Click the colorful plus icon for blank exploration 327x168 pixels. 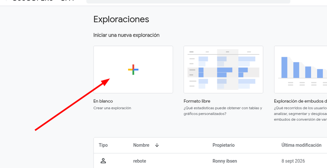[x=133, y=69]
